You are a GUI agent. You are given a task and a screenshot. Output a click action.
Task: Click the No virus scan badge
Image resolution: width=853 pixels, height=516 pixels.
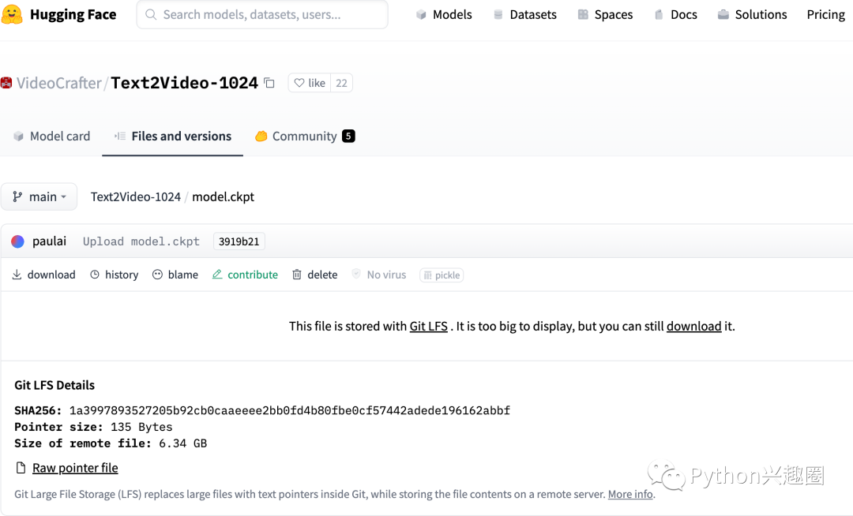379,275
